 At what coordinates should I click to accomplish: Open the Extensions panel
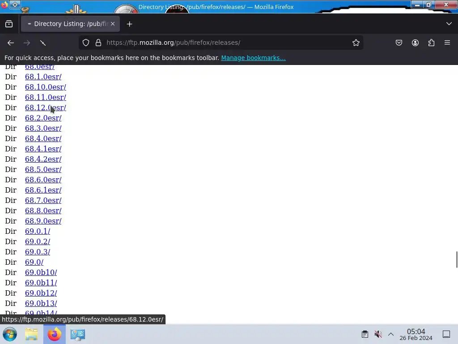pyautogui.click(x=431, y=43)
